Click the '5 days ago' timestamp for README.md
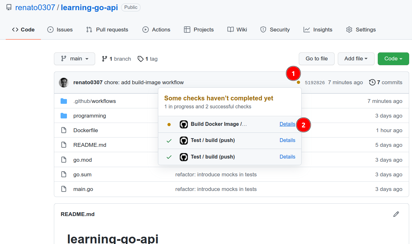 (389, 145)
